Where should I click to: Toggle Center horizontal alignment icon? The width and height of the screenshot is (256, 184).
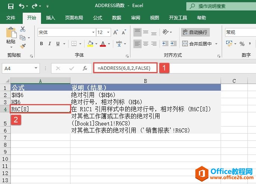(x=146, y=44)
